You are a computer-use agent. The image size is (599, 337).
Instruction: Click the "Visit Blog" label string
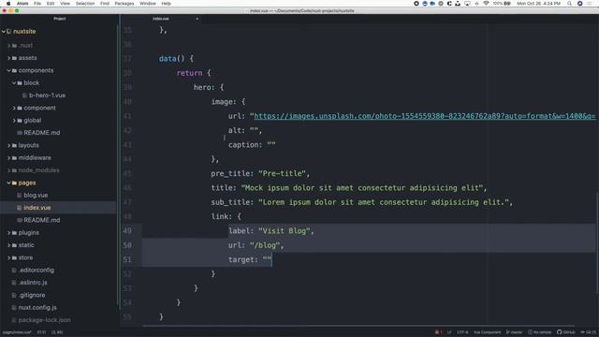(x=285, y=231)
